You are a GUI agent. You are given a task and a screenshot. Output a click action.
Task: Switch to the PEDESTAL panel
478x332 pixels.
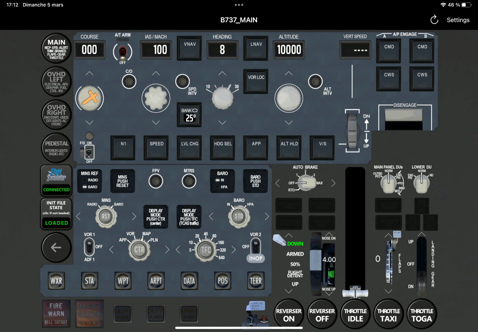[56, 148]
